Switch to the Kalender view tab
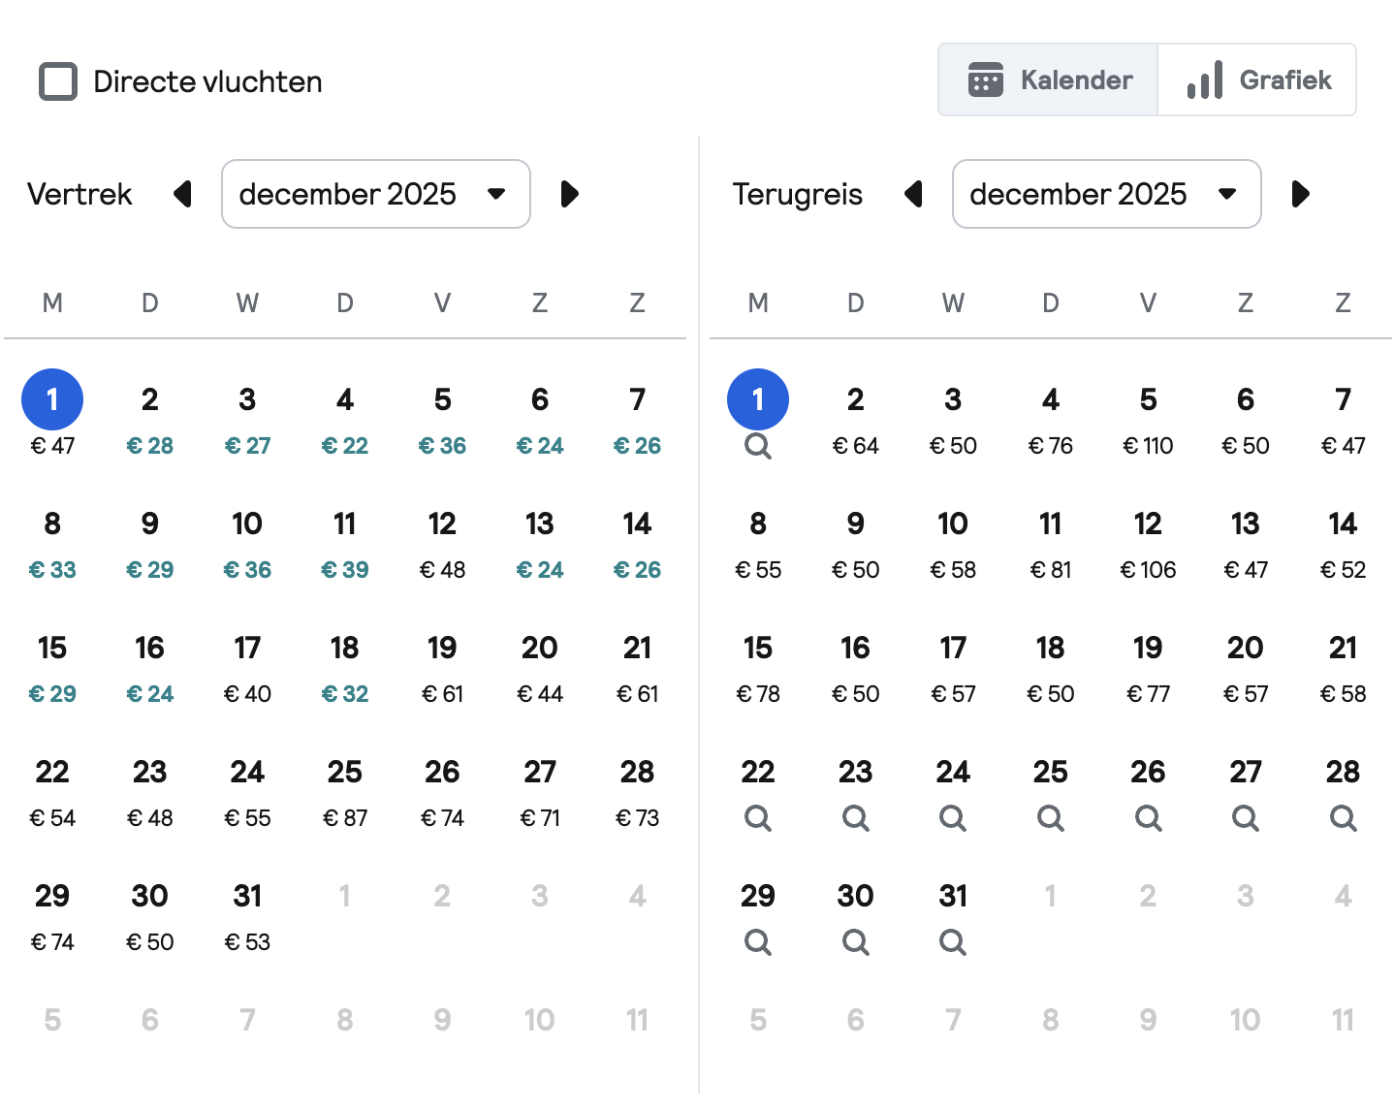The width and height of the screenshot is (1394, 1111). point(1048,79)
